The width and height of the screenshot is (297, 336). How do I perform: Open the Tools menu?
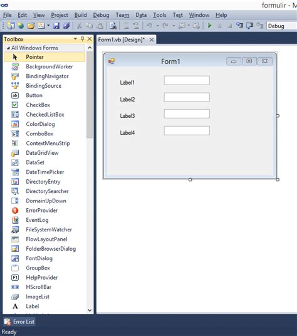pyautogui.click(x=160, y=15)
